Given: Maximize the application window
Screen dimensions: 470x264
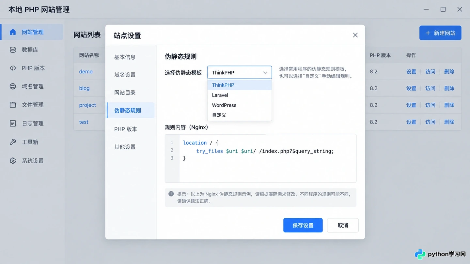Looking at the screenshot, I should pos(443,9).
